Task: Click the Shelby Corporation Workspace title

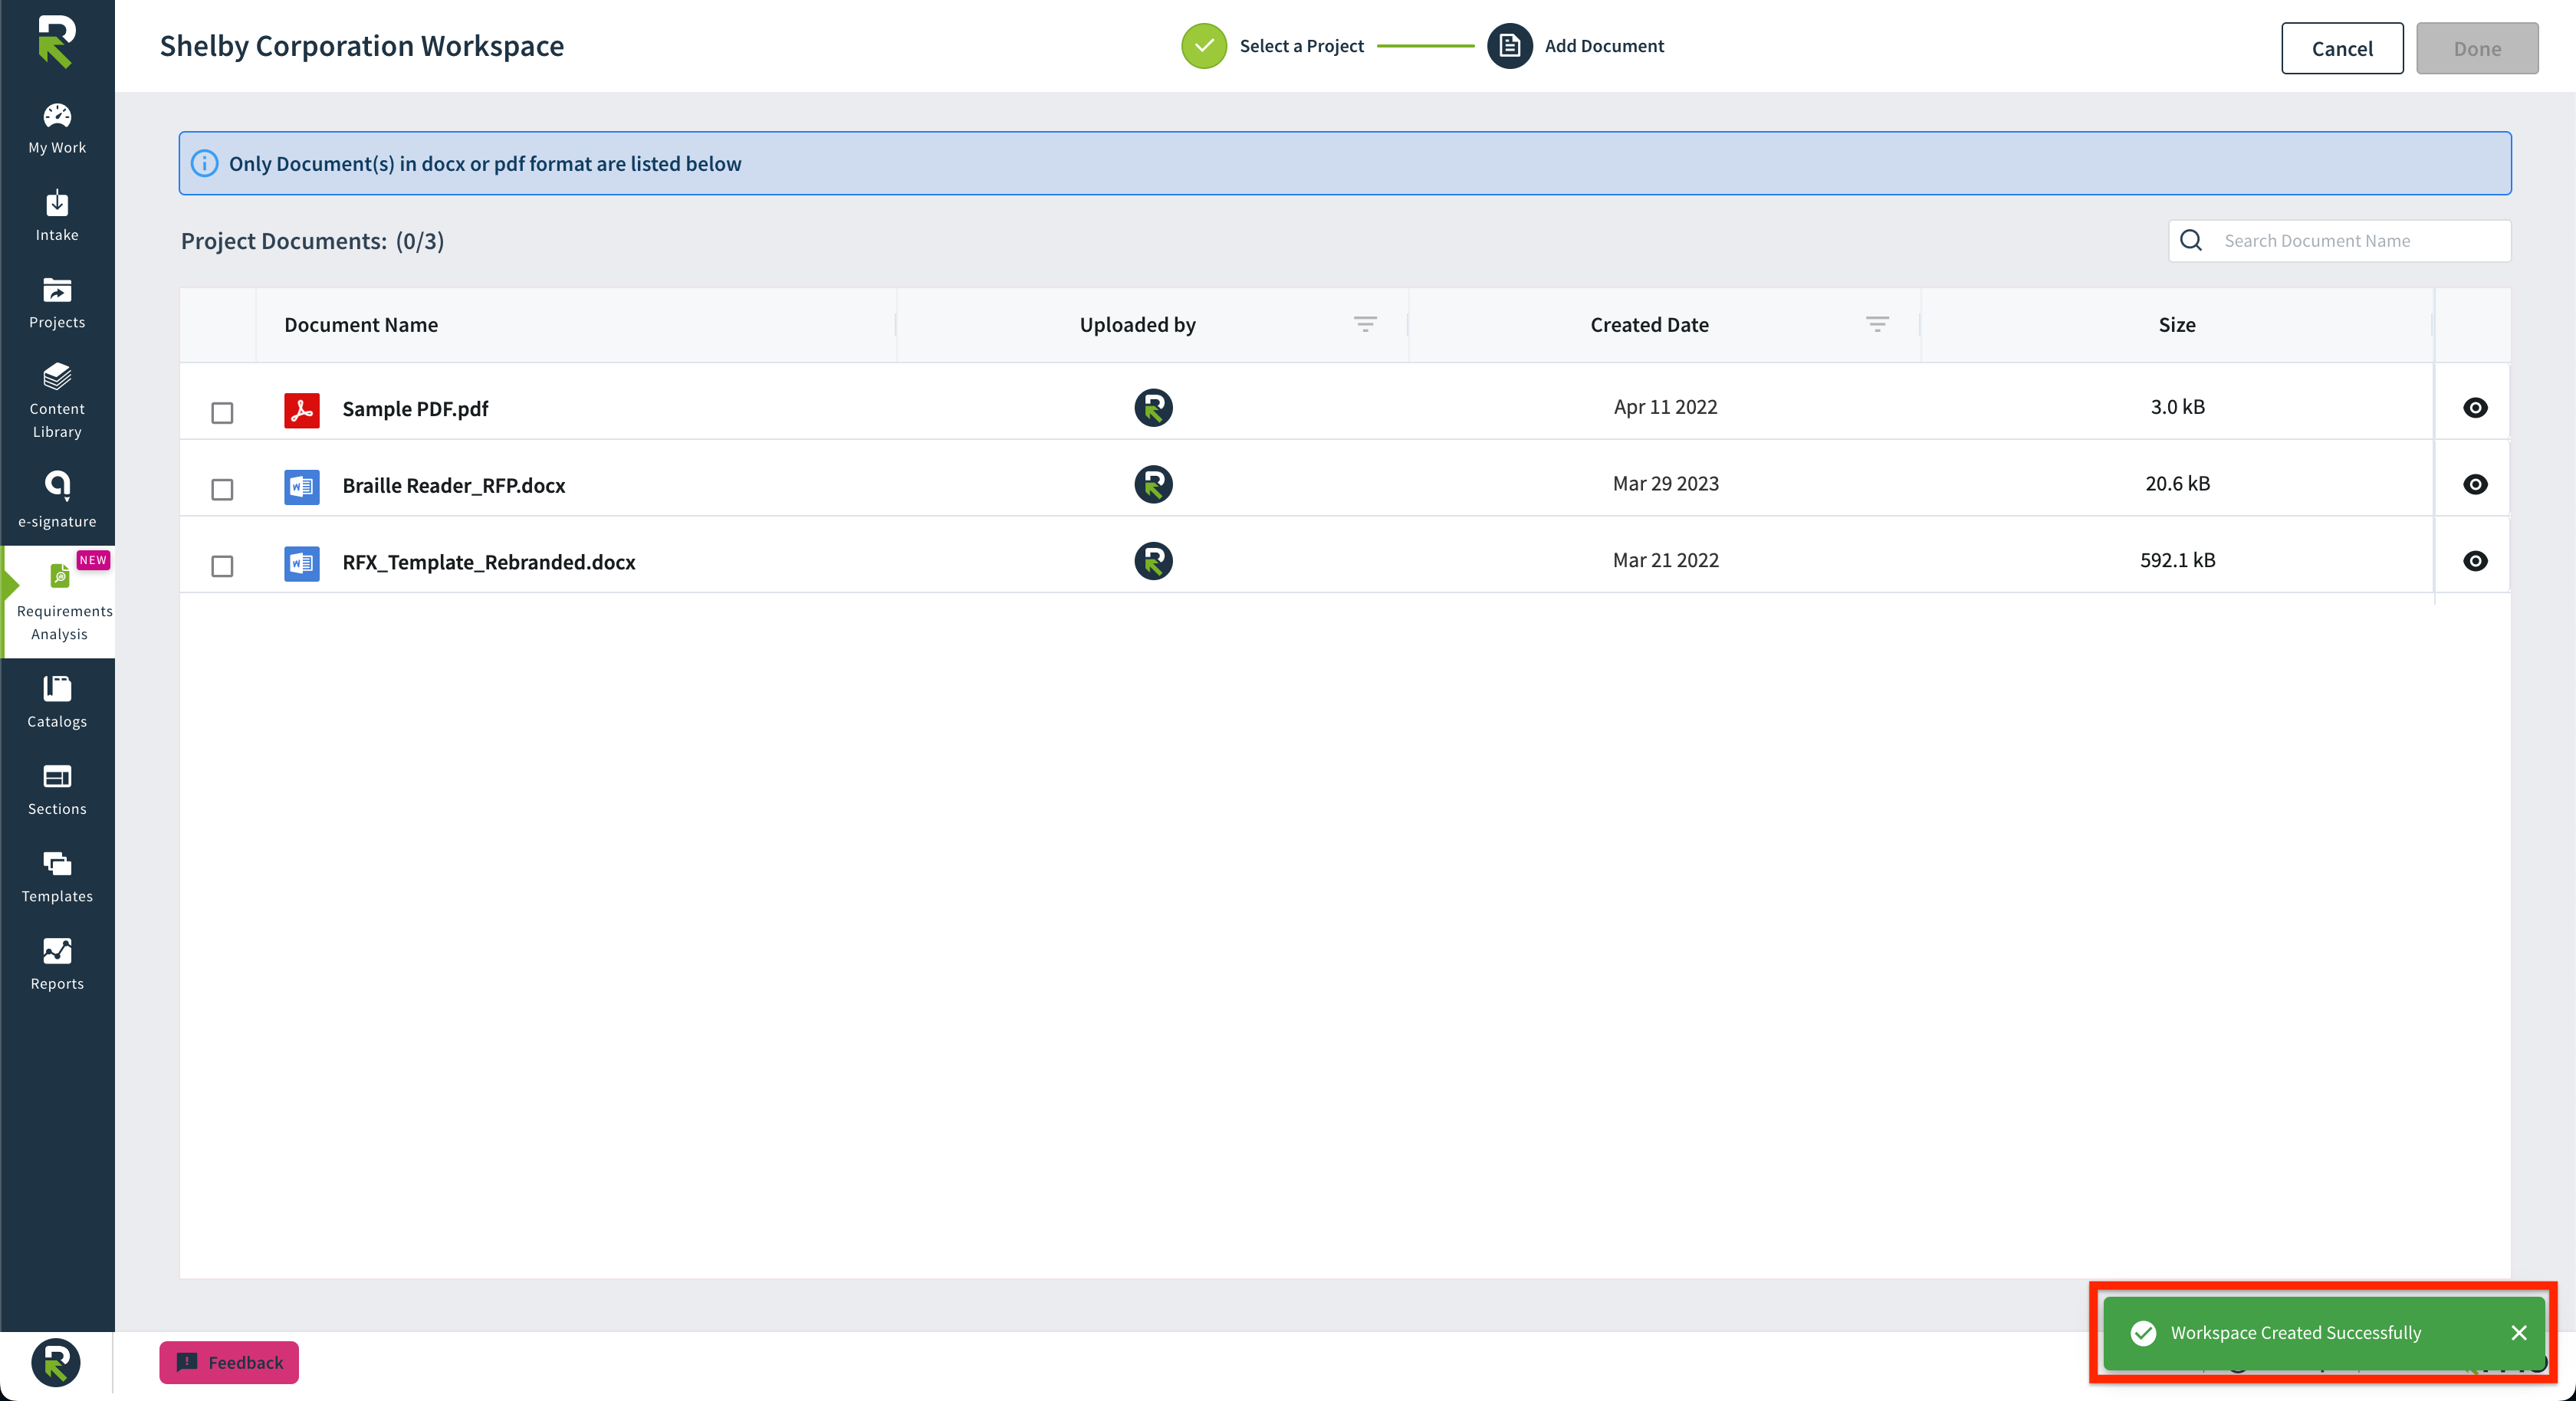Action: [x=362, y=46]
